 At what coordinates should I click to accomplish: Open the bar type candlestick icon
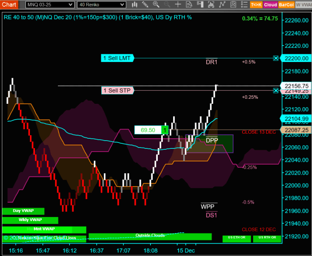pyautogui.click(x=135, y=4)
